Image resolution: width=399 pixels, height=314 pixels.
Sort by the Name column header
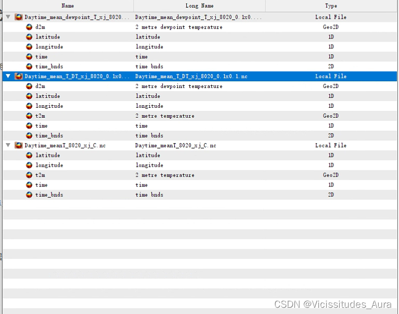68,6
